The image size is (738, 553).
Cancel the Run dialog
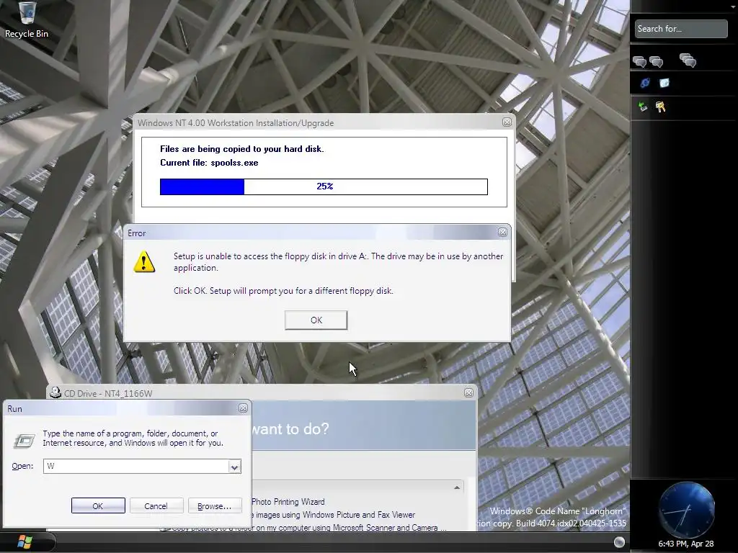(156, 506)
